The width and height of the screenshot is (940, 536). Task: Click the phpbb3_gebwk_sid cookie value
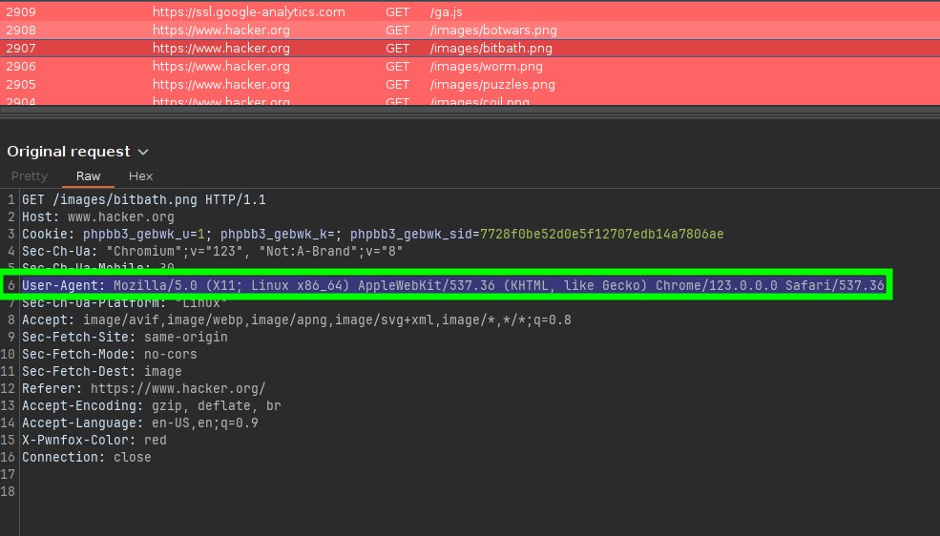click(x=602, y=235)
